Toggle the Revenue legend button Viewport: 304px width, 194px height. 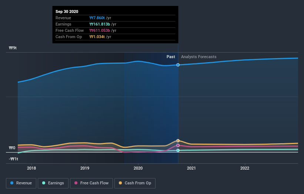(21, 183)
